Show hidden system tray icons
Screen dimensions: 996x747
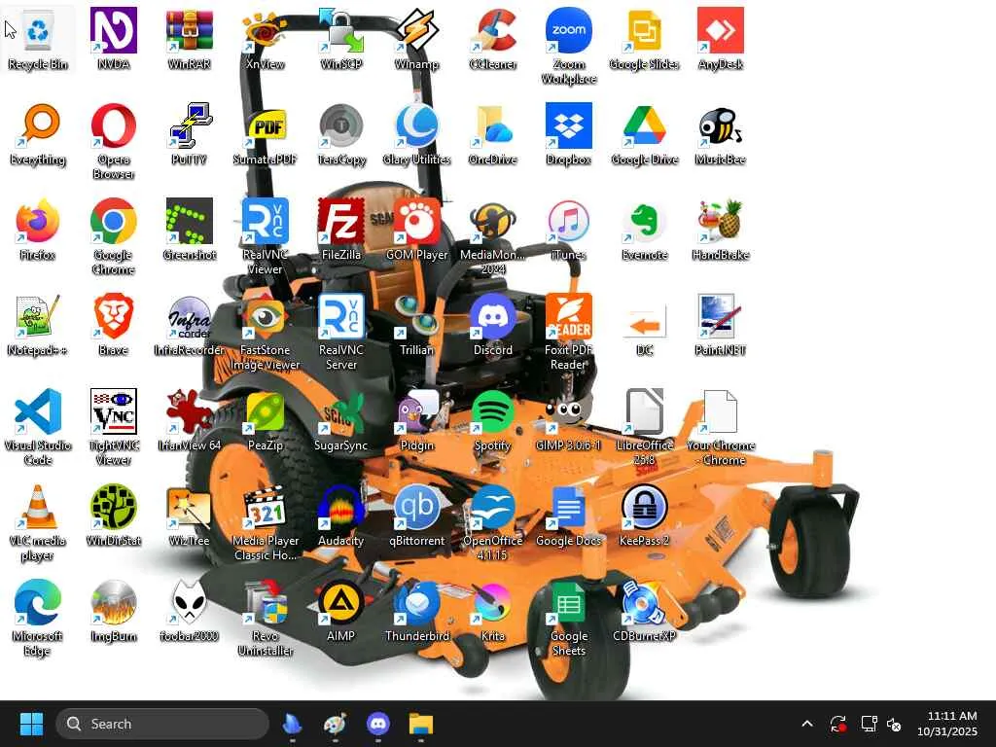pyautogui.click(x=806, y=724)
